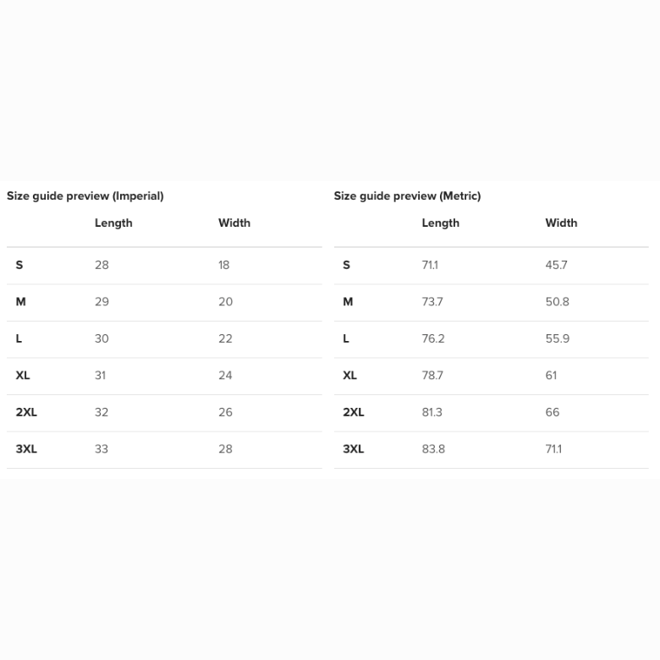Click the 'Size guide preview (Metric)' heading
Screen dimensions: 660x660
[407, 195]
